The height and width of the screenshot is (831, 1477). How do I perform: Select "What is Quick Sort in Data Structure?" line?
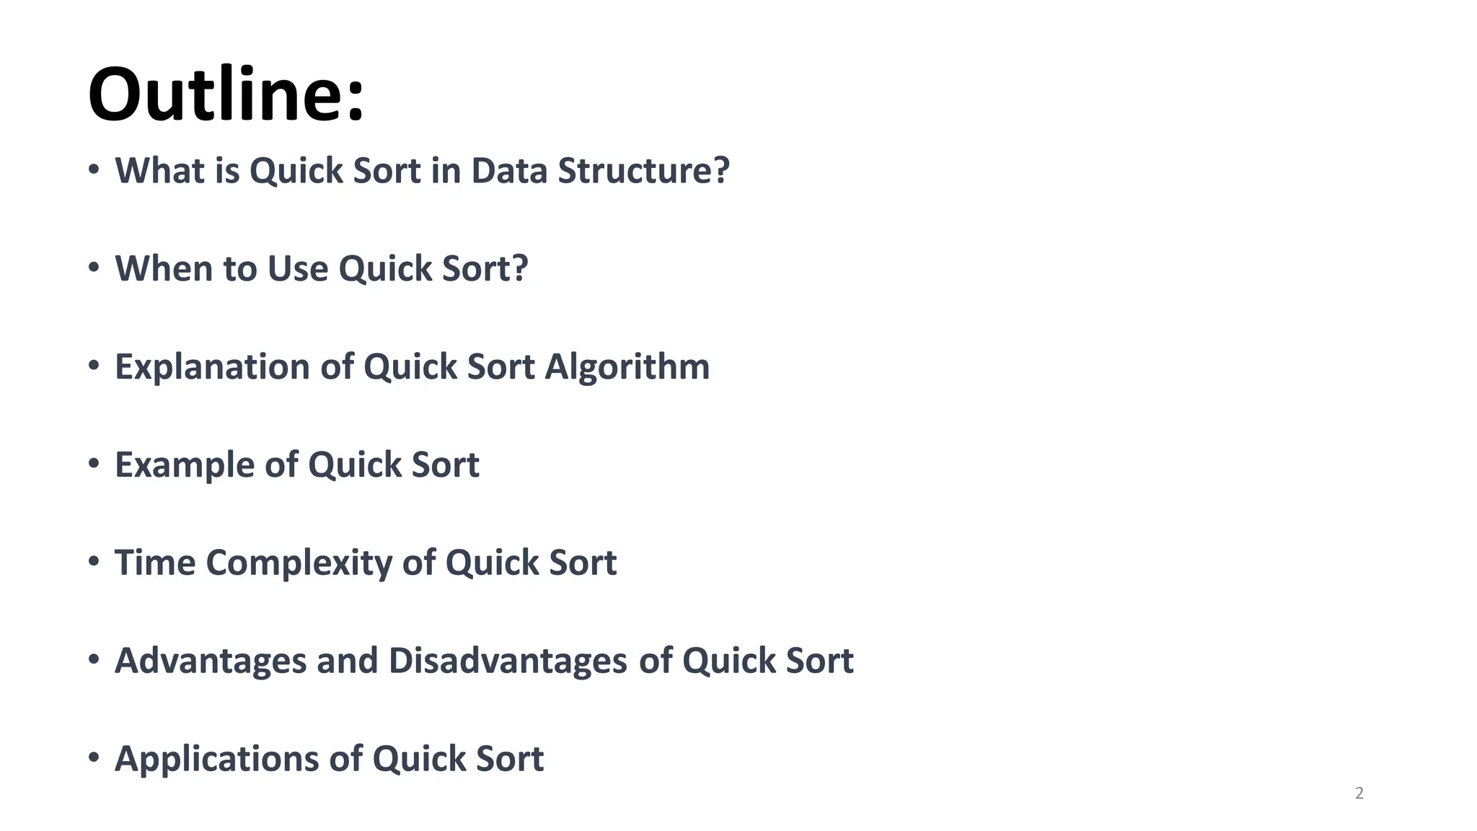pyautogui.click(x=422, y=171)
